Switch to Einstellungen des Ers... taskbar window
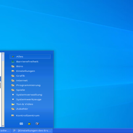This screenshot has height=133, width=133. [x=32, y=131]
